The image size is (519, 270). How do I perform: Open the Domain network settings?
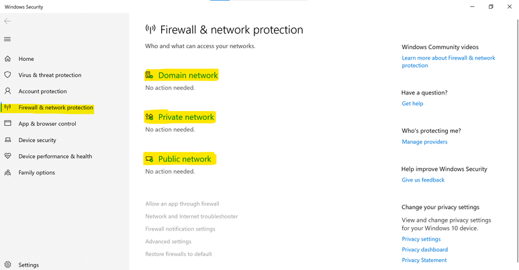[187, 76]
